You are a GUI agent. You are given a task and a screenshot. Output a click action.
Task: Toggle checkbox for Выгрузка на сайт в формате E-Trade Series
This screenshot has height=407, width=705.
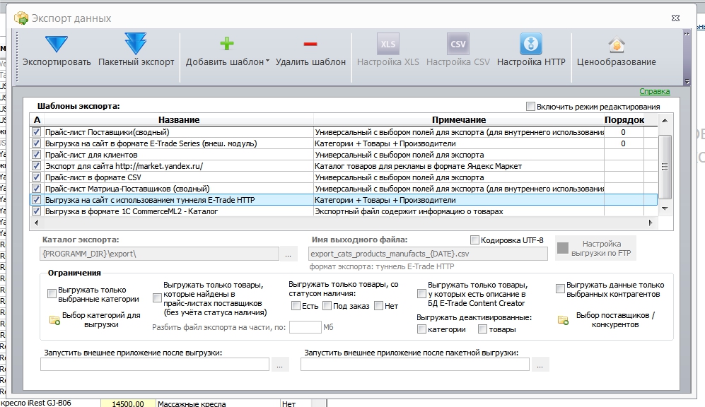point(37,143)
